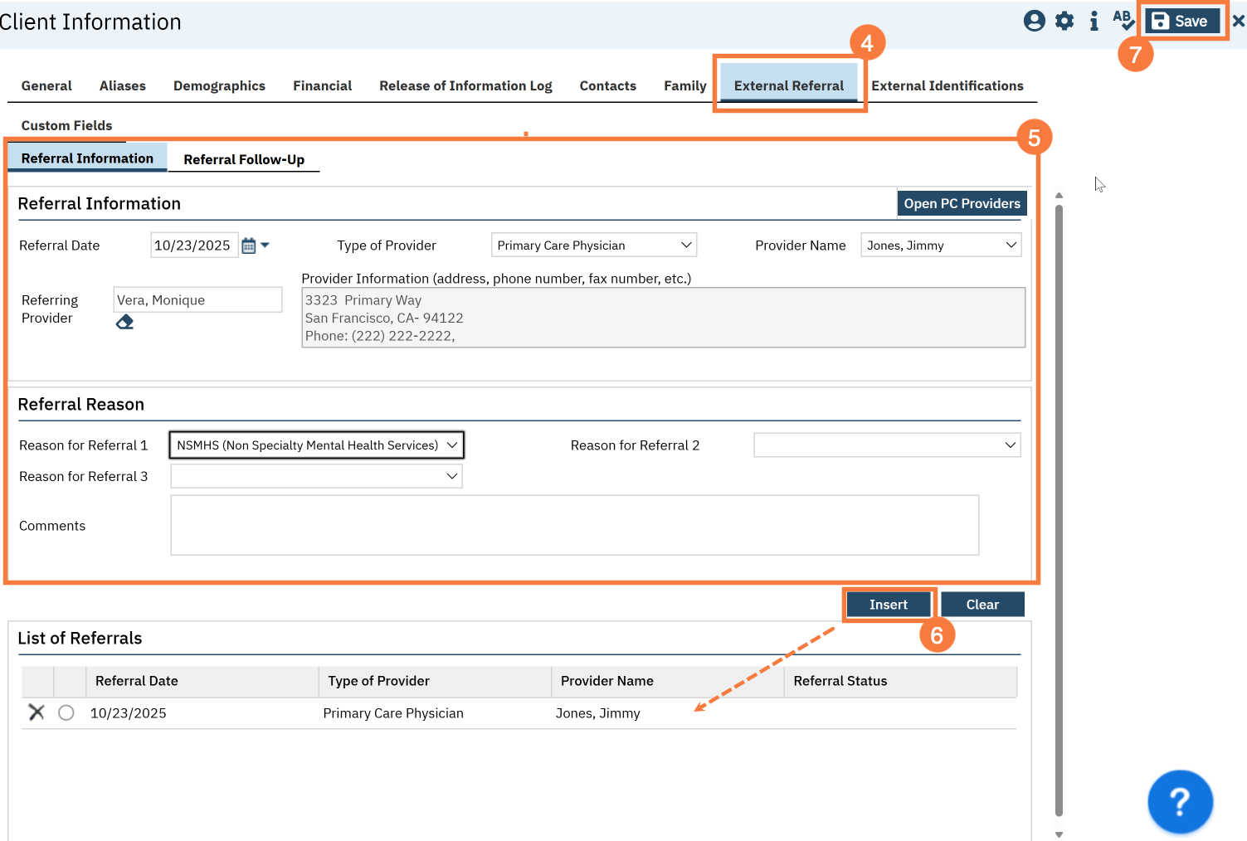Viewport: 1247px width, 841px height.
Task: Click the Open PC Providers button
Action: 962,203
